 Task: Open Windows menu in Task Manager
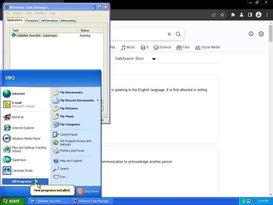coord(41,13)
